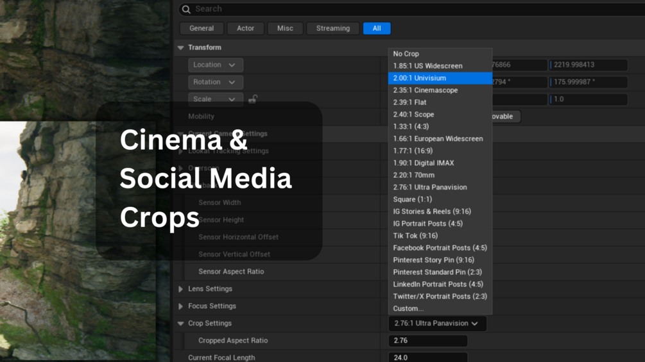Choose 2.35:1 Cinemascope preset

click(440, 90)
